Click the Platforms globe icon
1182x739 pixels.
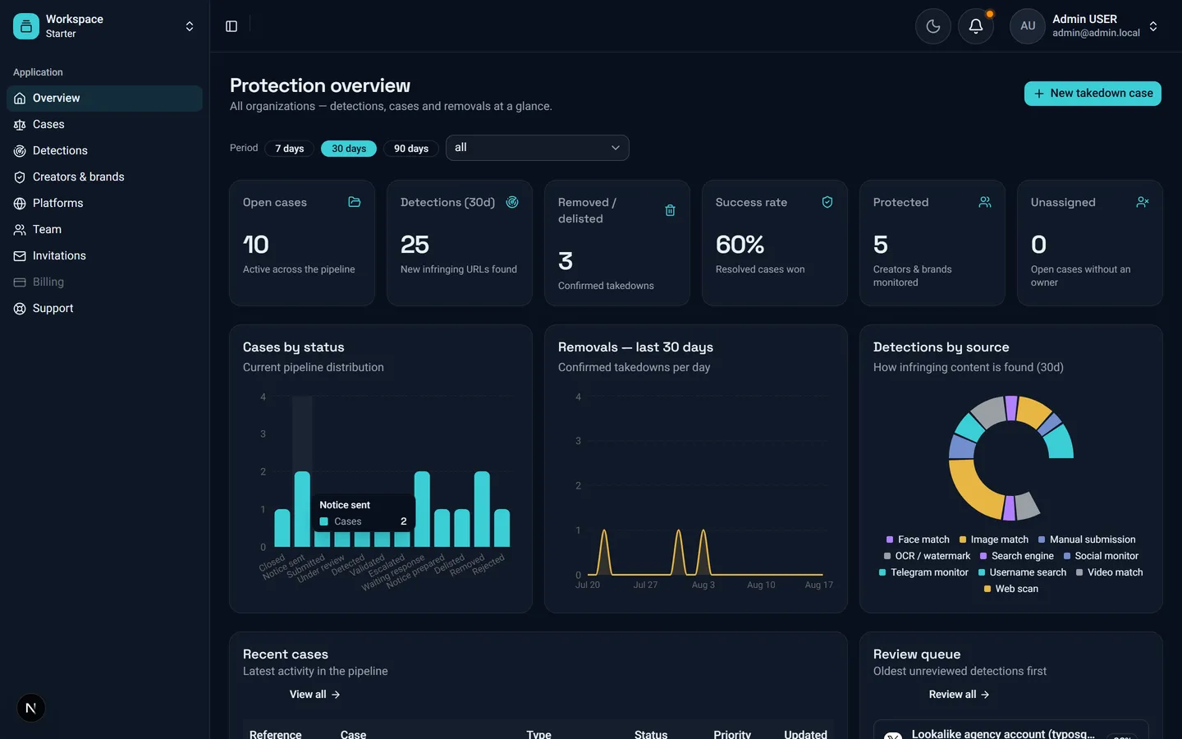pos(20,203)
